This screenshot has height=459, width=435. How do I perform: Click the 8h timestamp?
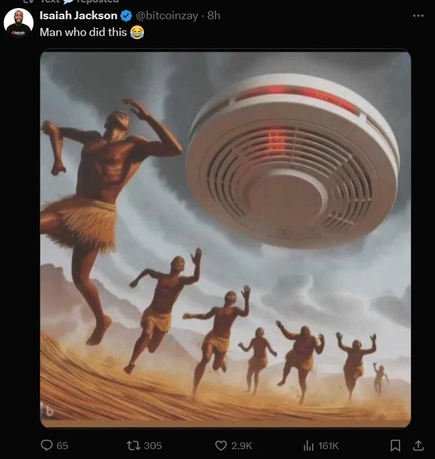tap(214, 16)
